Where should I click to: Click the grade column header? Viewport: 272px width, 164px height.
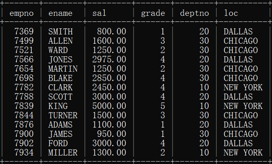pyautogui.click(x=153, y=13)
